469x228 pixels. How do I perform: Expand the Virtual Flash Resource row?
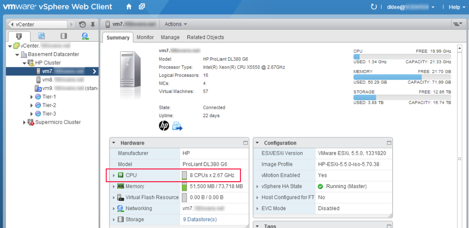pos(114,197)
